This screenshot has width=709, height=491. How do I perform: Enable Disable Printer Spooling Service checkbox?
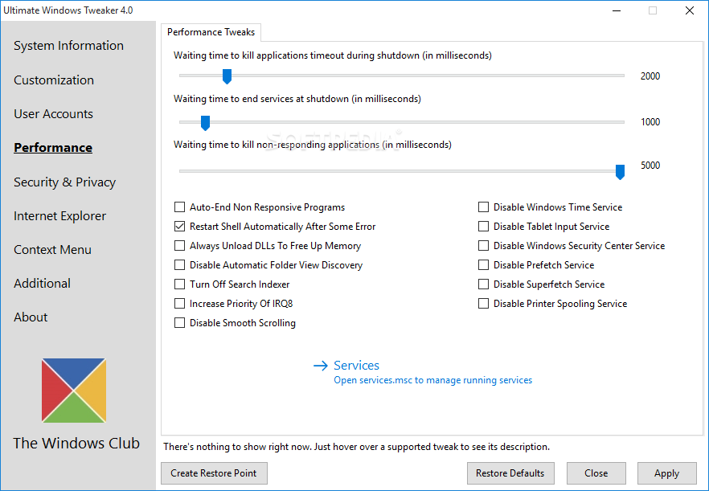483,304
